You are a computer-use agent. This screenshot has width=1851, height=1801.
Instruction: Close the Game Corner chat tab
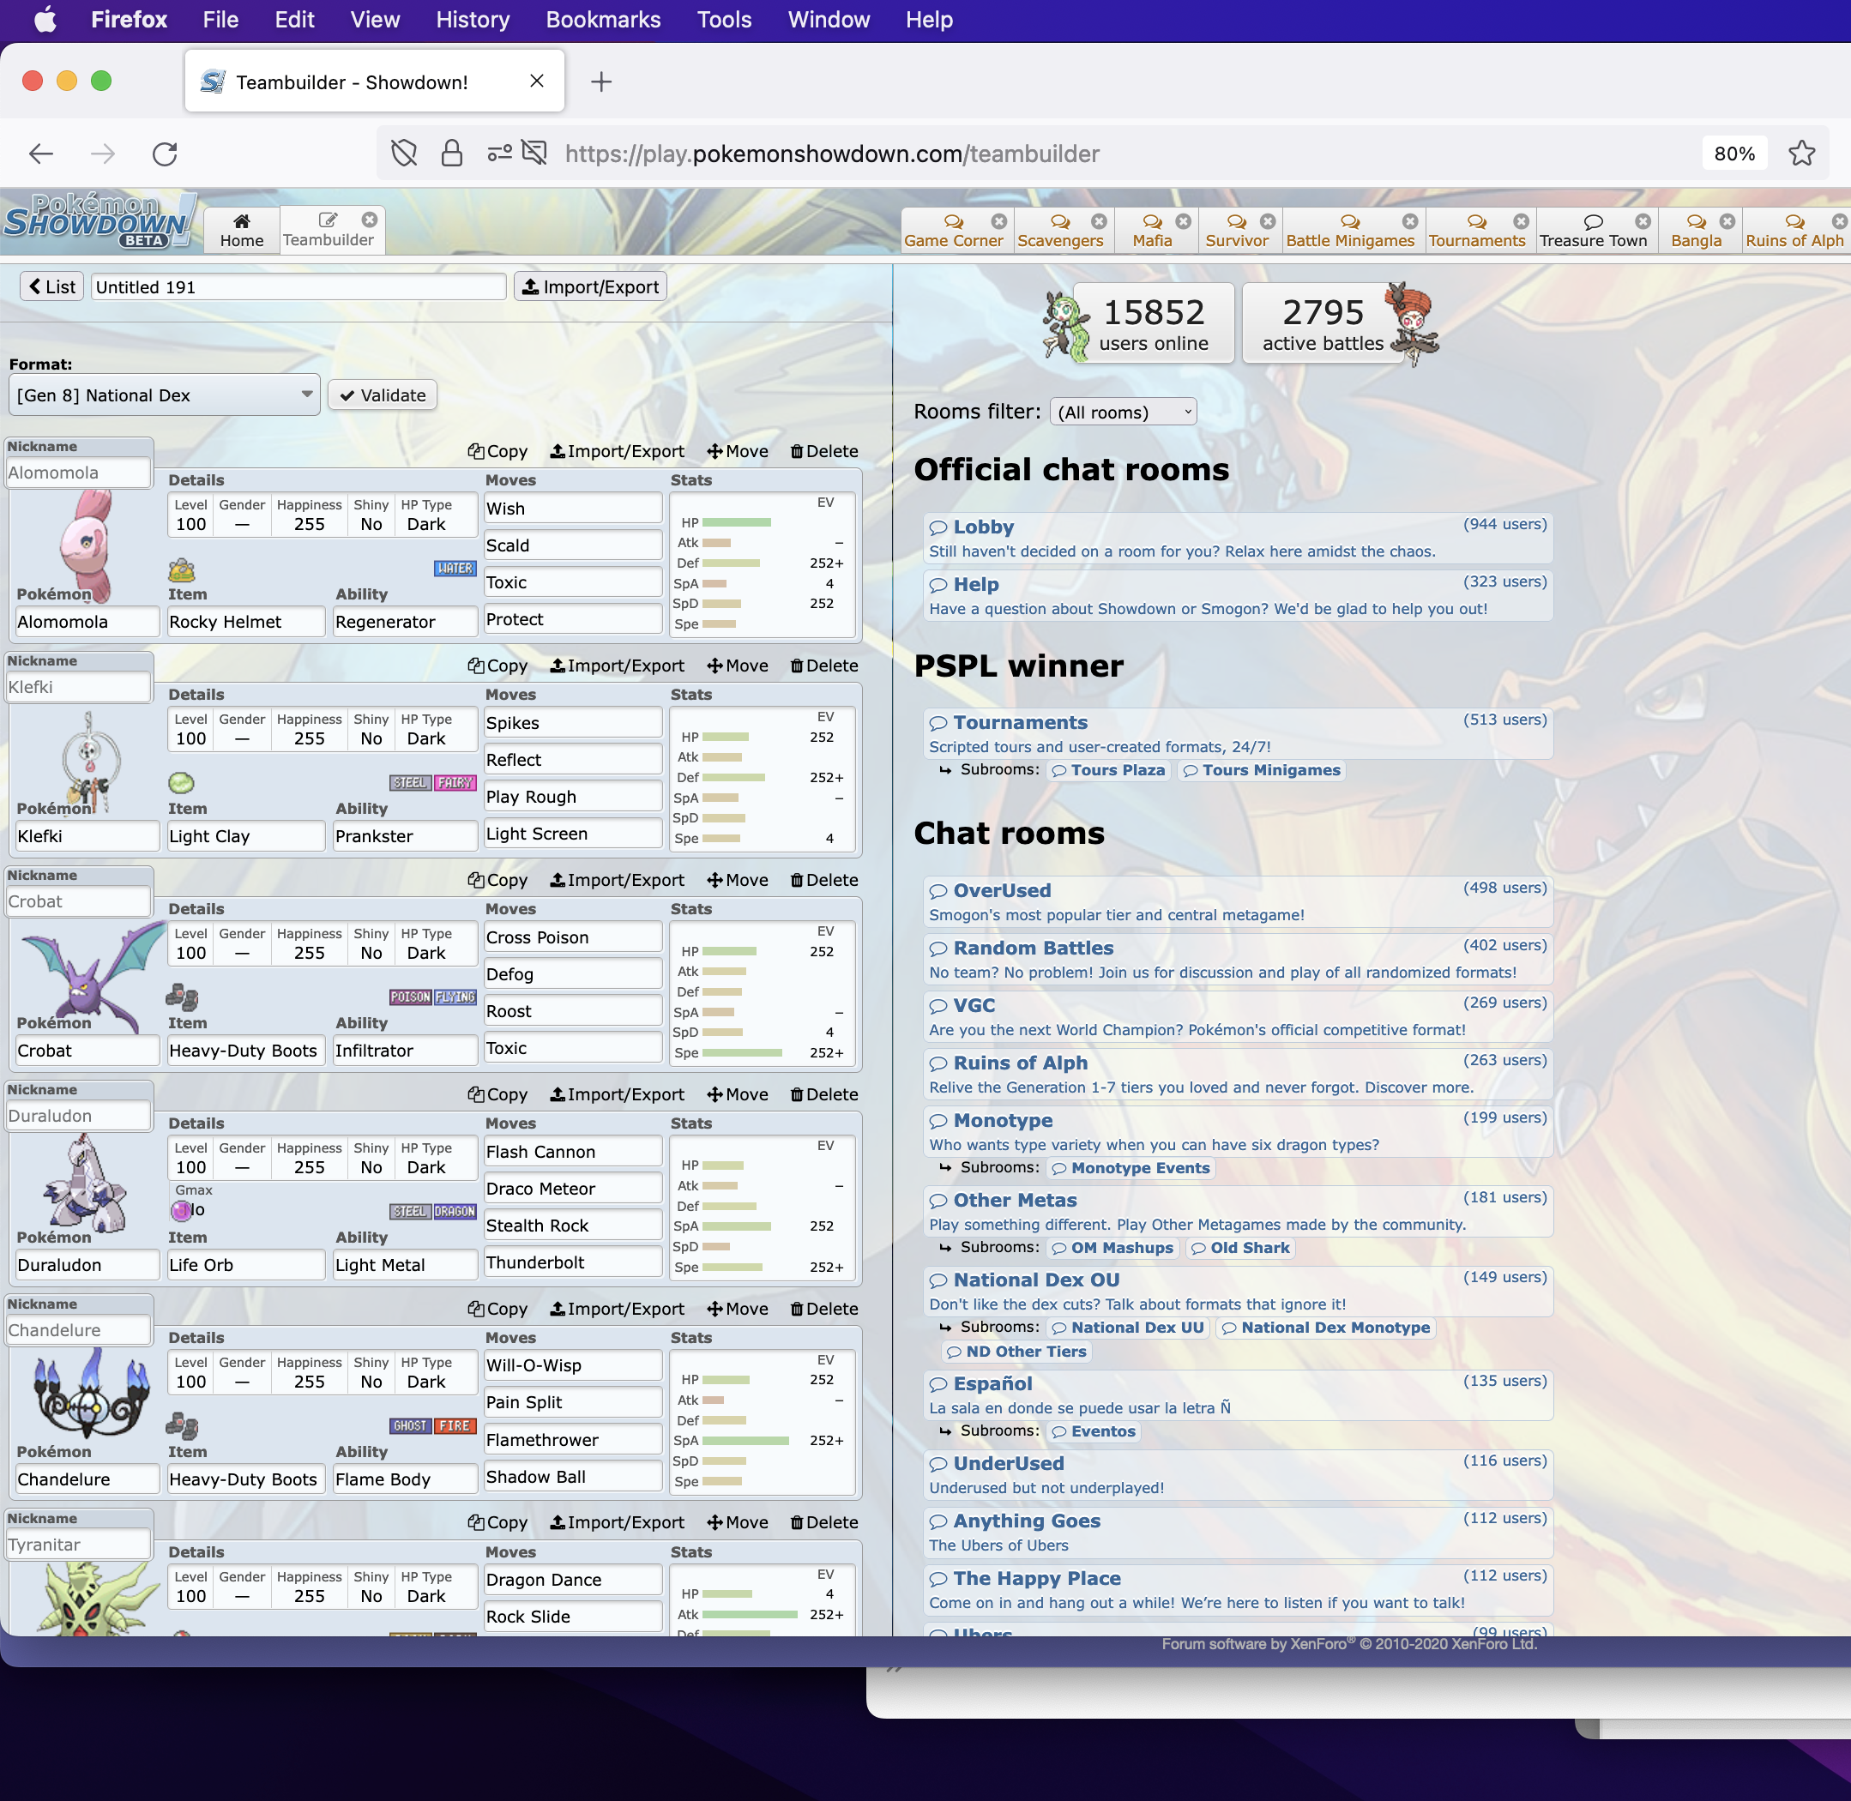[x=998, y=220]
